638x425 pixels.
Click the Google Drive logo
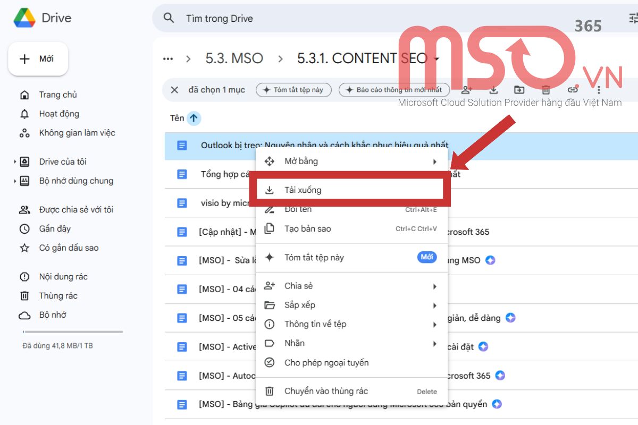[x=24, y=18]
